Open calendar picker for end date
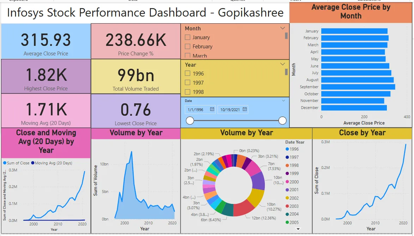The image size is (414, 236). click(245, 109)
